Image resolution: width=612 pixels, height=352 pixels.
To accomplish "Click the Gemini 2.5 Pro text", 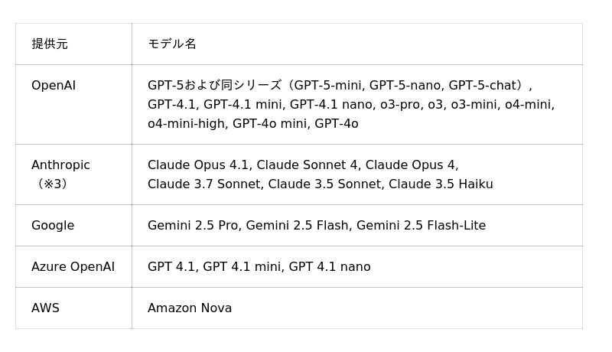I will click(x=193, y=226).
